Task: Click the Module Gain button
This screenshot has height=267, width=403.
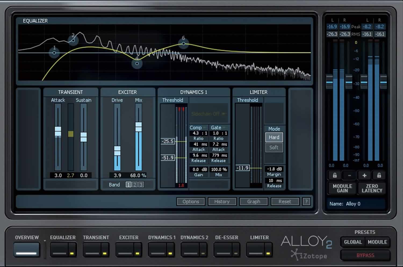Action: pyautogui.click(x=342, y=188)
